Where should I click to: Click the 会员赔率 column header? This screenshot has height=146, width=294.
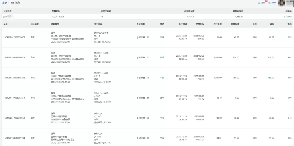(x=141, y=24)
